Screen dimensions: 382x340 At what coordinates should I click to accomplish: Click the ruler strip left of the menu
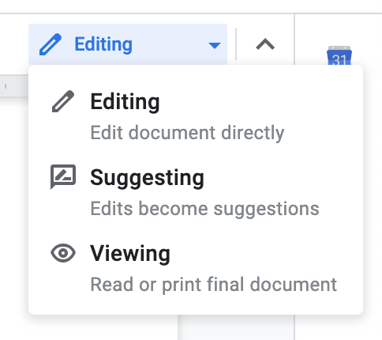pyautogui.click(x=14, y=86)
